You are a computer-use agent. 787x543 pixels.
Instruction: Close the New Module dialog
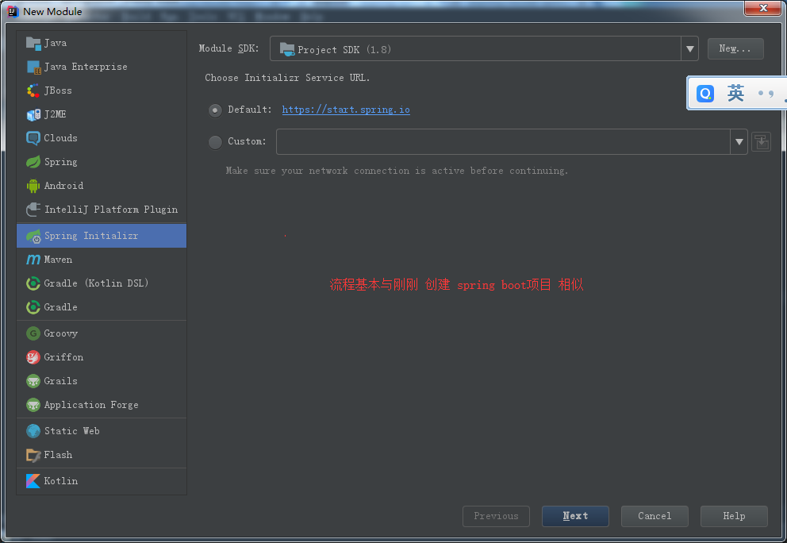coord(763,8)
